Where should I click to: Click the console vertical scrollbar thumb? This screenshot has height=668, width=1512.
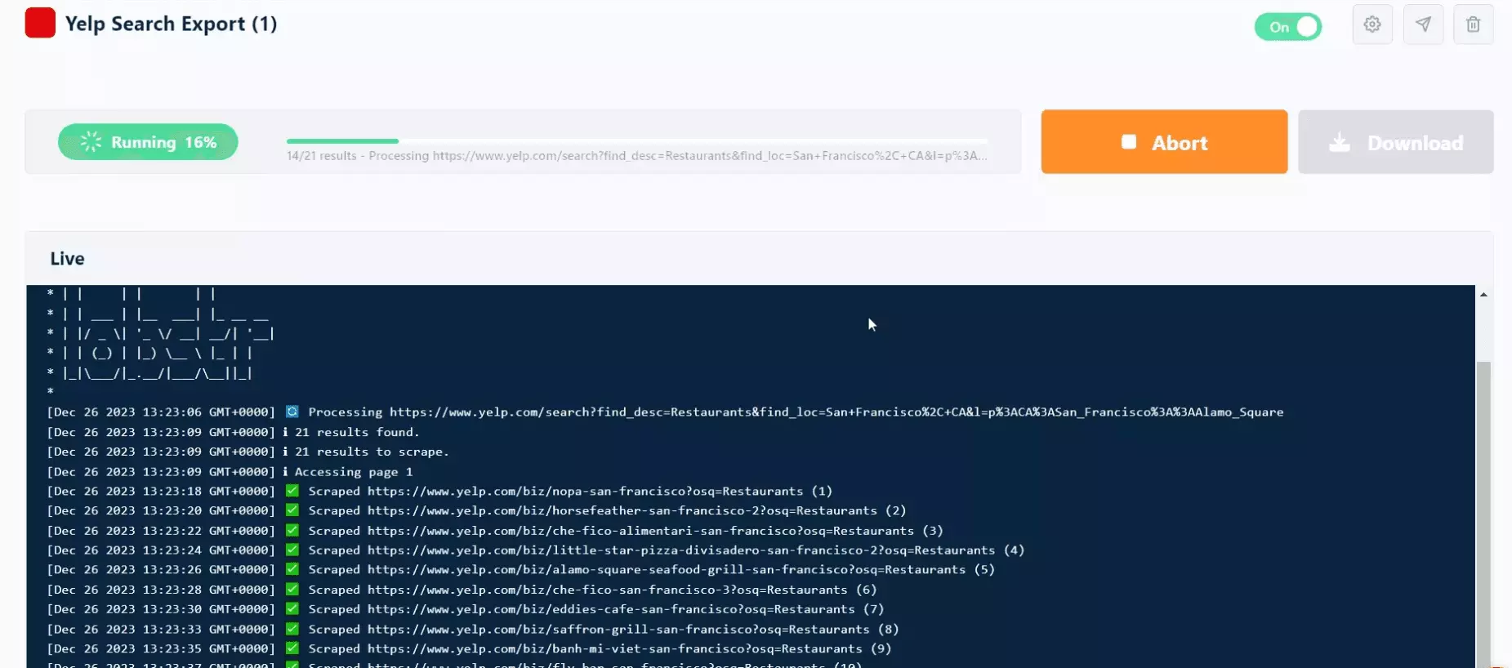click(1483, 506)
